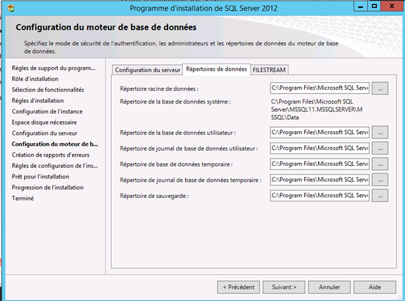Minimize the SQL Server 2012 setup window
The width and height of the screenshot is (405, 301).
(x=361, y=7)
